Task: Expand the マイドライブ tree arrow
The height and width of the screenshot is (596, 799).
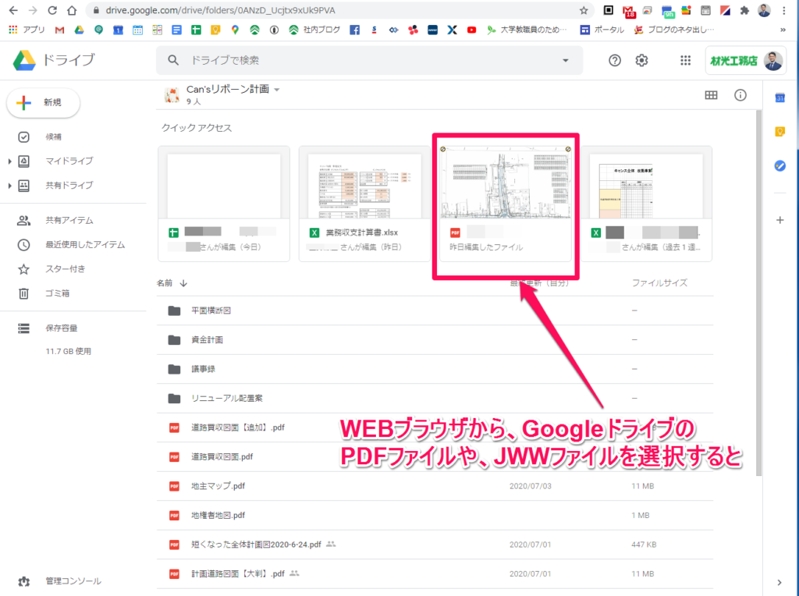Action: (9, 161)
